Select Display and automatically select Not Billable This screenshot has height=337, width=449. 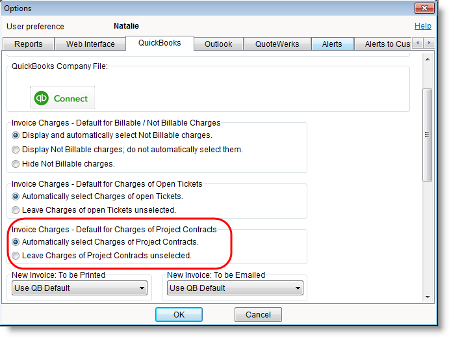(16, 135)
